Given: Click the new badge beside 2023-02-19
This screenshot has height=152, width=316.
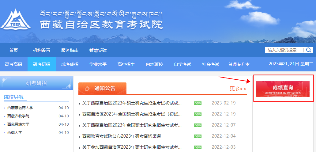Looking at the screenshot, I should 198,103.
